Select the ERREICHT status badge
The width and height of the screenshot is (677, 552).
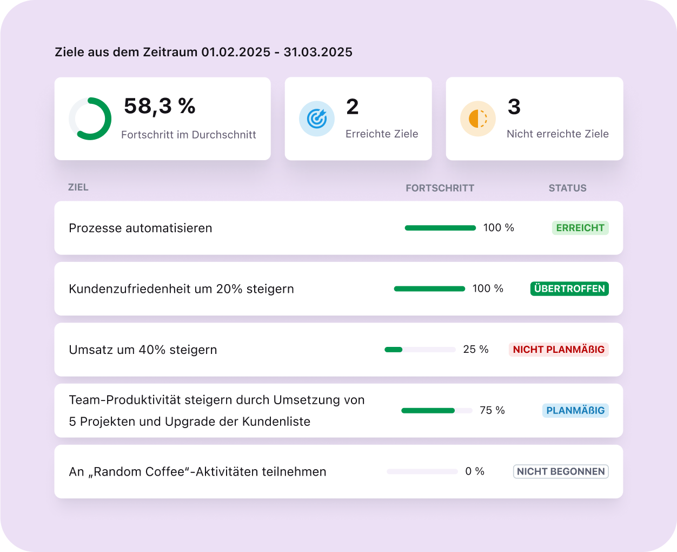coord(580,228)
